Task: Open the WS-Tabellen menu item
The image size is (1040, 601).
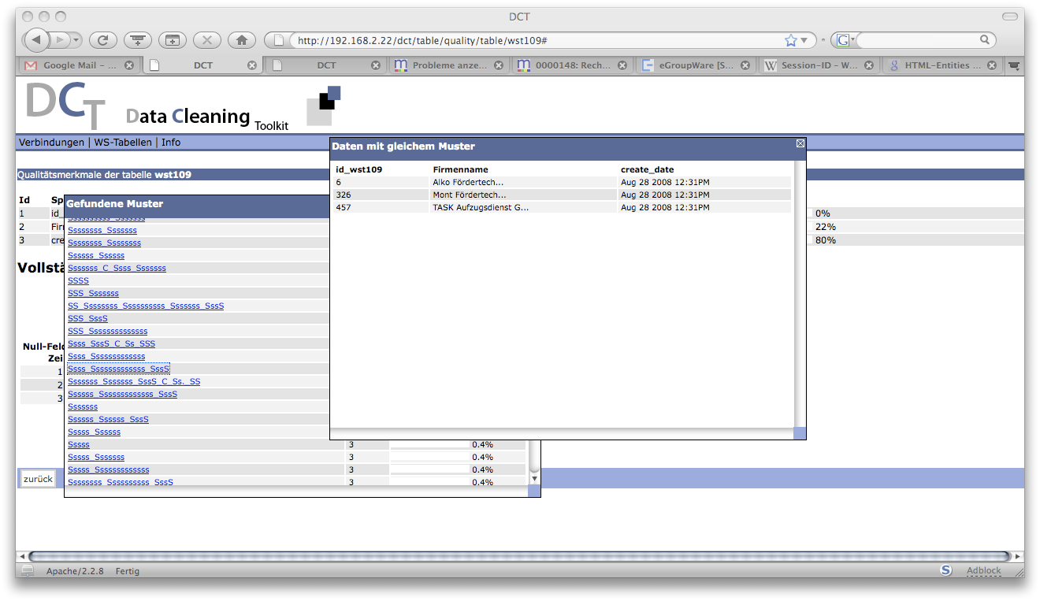Action: 124,143
